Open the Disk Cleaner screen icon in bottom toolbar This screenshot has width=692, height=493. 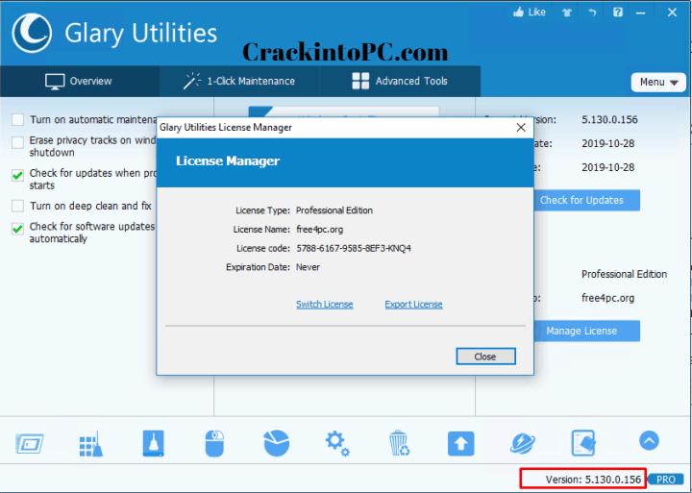30,443
